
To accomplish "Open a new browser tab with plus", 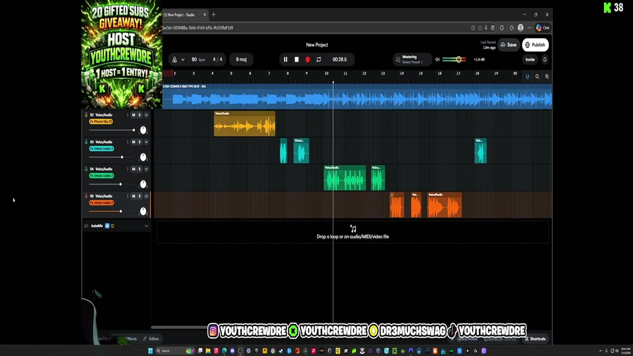I will click(x=214, y=15).
